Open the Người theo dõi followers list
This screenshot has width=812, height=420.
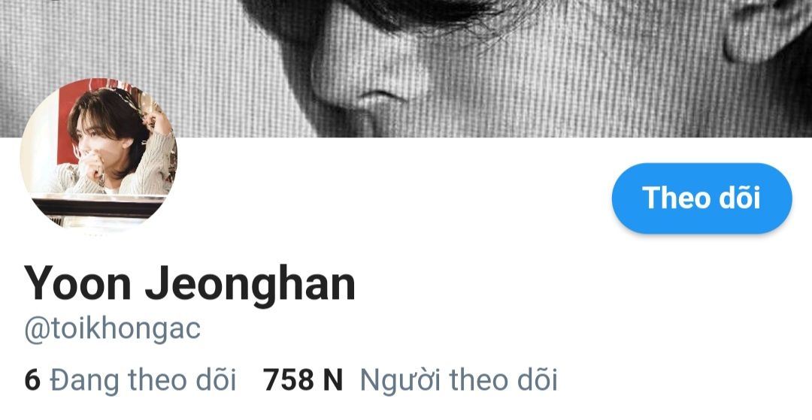coord(411,379)
